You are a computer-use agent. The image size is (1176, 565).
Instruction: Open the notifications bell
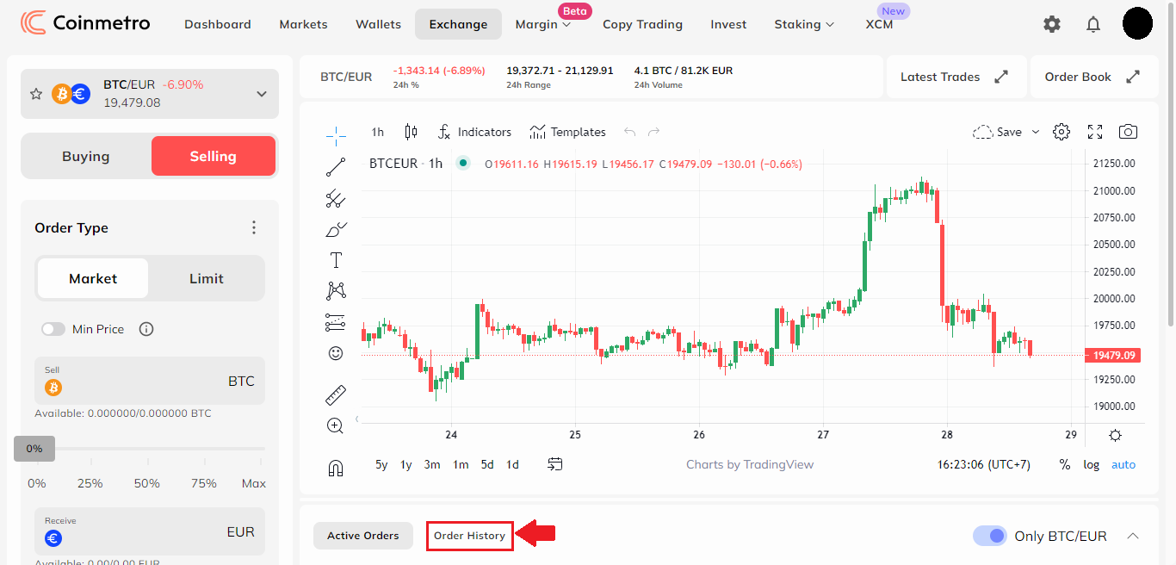(x=1093, y=23)
